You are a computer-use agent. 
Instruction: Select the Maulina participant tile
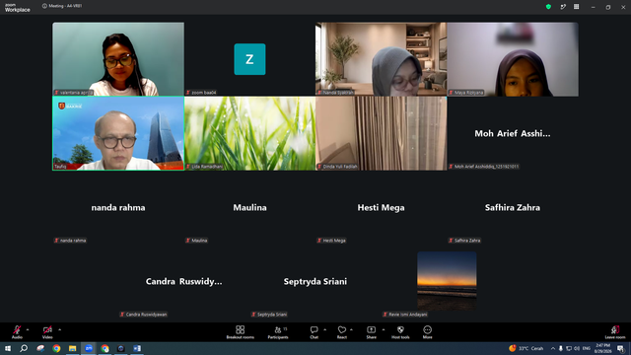249,207
